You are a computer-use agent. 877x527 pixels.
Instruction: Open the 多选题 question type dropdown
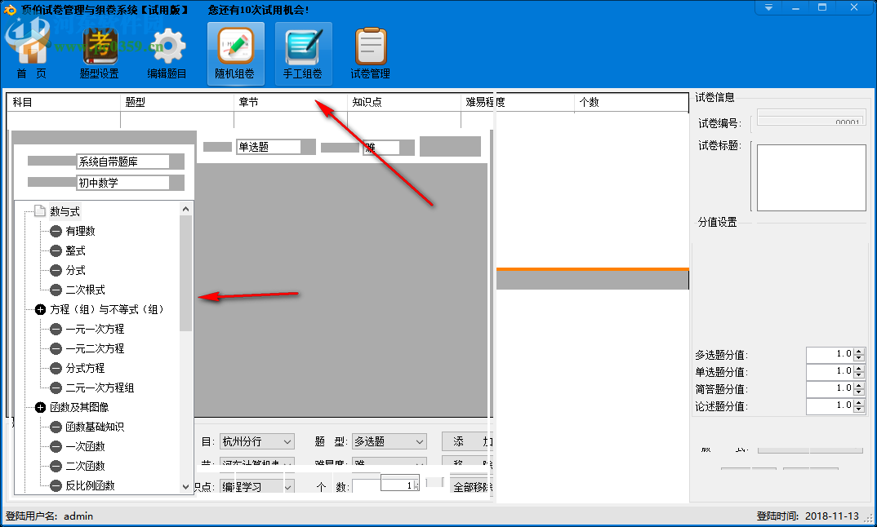pyautogui.click(x=390, y=441)
